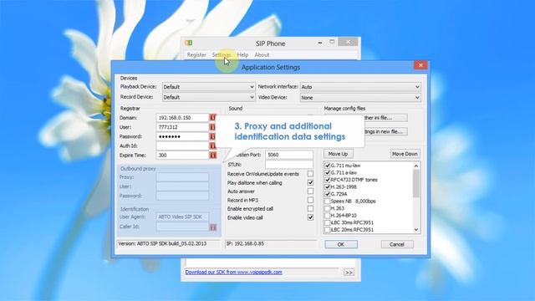Click OK to save settings
The width and height of the screenshot is (535, 301).
341,244
